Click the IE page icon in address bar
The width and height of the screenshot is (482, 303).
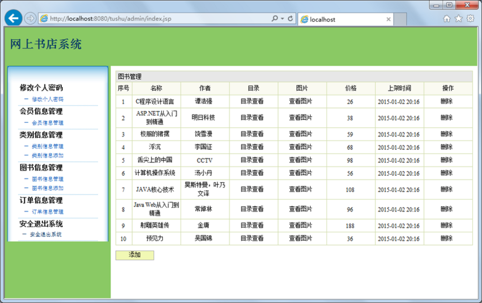pyautogui.click(x=44, y=18)
